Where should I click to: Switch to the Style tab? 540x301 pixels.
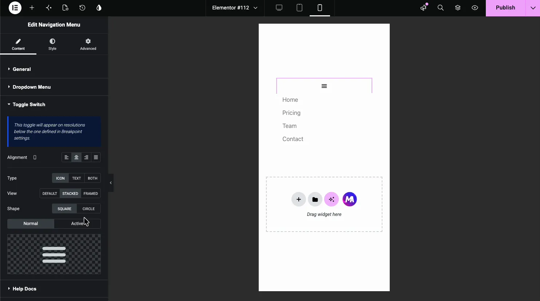52,44
